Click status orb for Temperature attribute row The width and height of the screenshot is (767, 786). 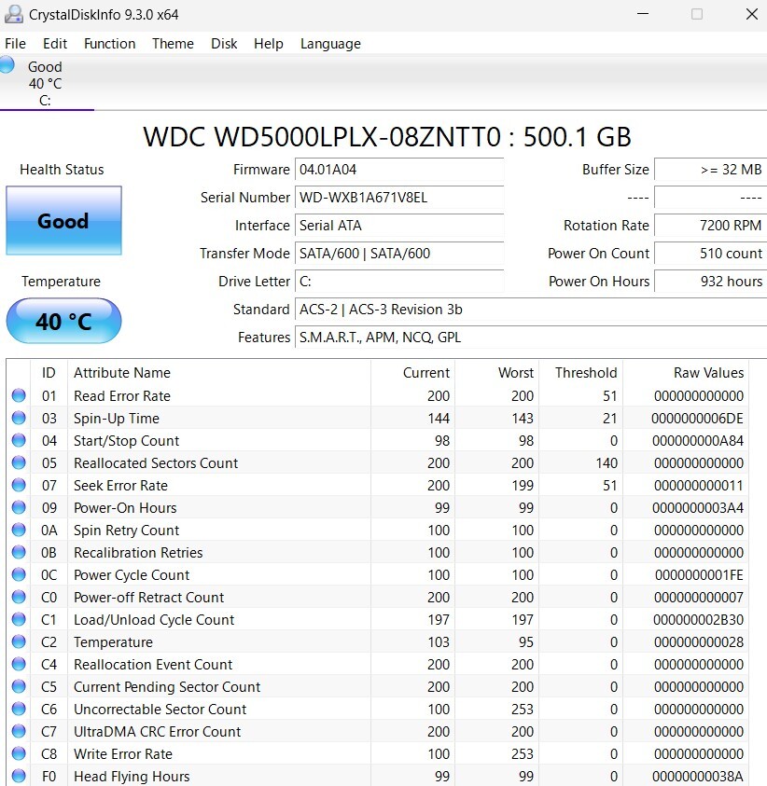pyautogui.click(x=19, y=642)
